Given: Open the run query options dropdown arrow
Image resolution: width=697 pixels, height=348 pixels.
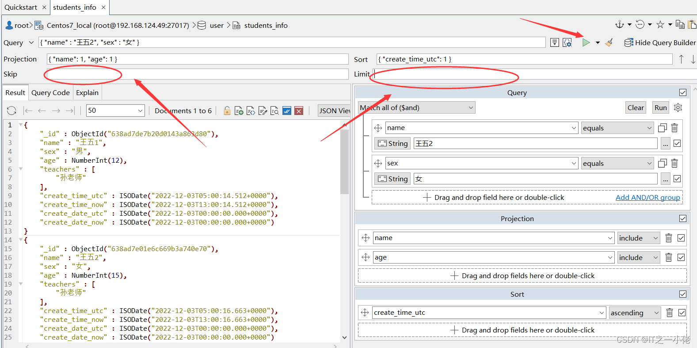Looking at the screenshot, I should point(598,42).
